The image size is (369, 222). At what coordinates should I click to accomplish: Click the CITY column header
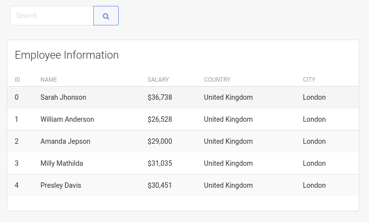(309, 80)
